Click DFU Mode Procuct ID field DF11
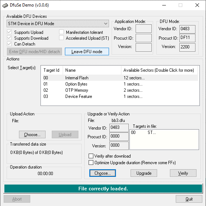 pos(187,38)
